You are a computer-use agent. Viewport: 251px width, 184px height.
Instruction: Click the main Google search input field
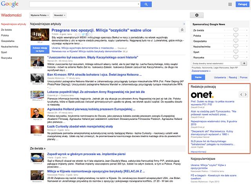click(x=84, y=4)
